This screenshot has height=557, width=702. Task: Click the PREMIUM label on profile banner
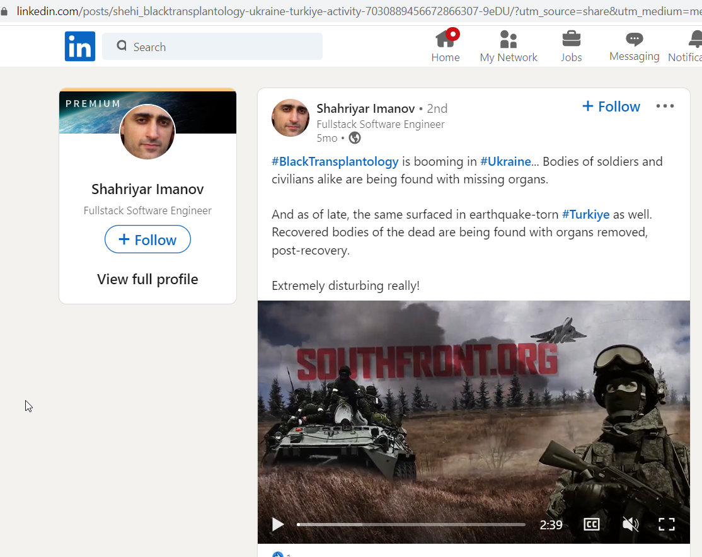point(93,104)
